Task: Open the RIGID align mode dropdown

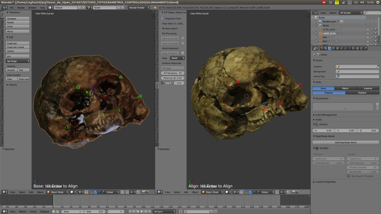Action: point(177,58)
